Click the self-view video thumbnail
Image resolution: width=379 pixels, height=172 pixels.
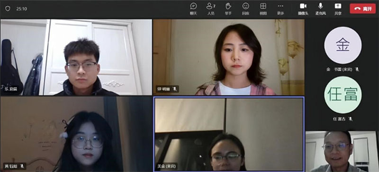tap(342, 152)
